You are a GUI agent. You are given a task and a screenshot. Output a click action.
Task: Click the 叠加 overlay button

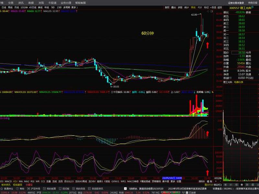(x=174, y=7)
